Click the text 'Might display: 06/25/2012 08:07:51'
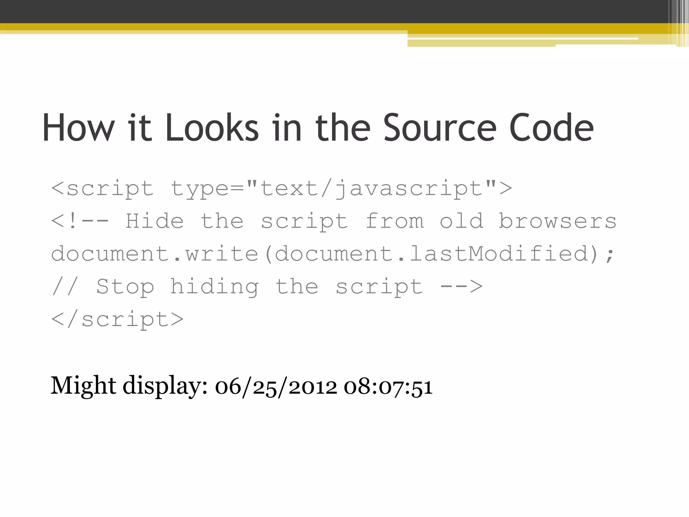689x517 pixels. (242, 386)
